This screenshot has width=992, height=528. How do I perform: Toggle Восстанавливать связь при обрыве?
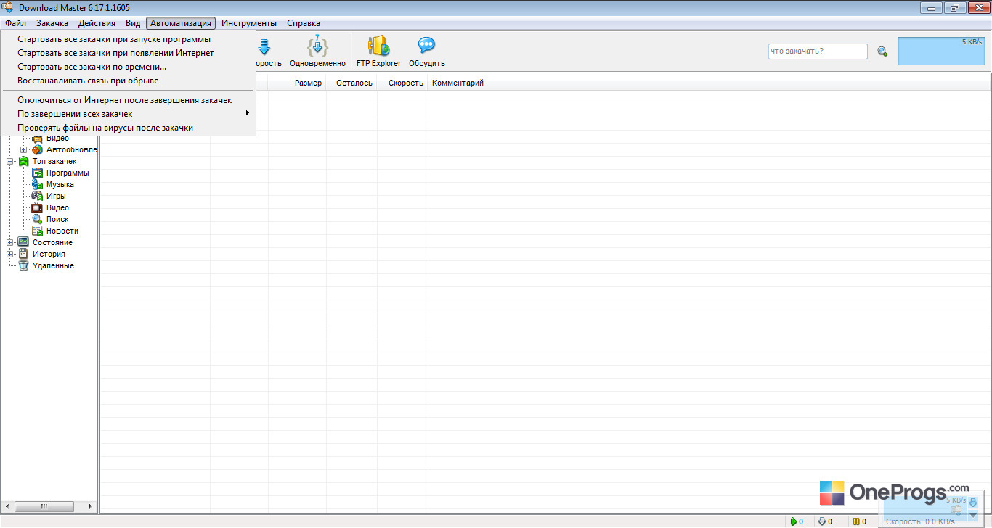click(x=128, y=81)
